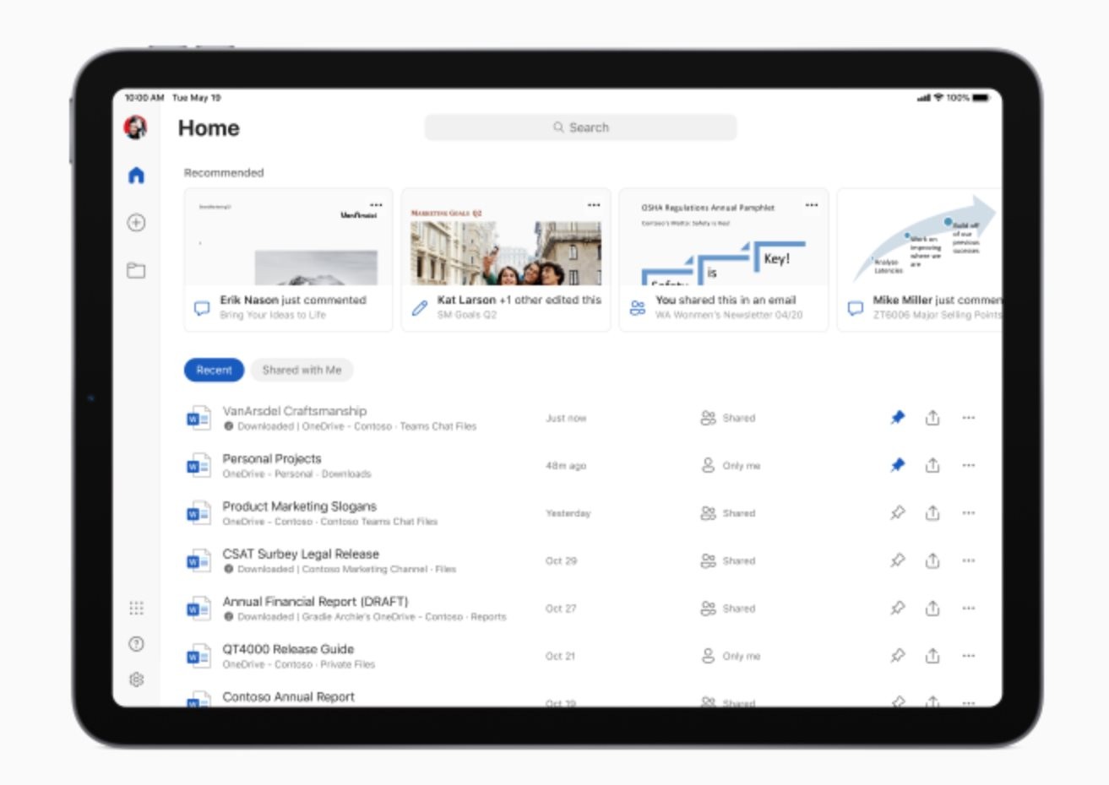Viewport: 1109px width, 785px height.
Task: Click Only me status for QT4000 Release Guide
Action: (731, 655)
